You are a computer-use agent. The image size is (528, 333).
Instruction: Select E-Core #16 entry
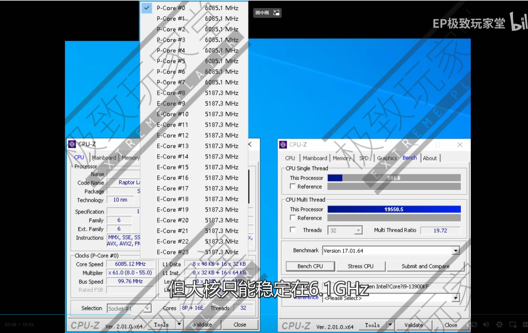(x=194, y=178)
